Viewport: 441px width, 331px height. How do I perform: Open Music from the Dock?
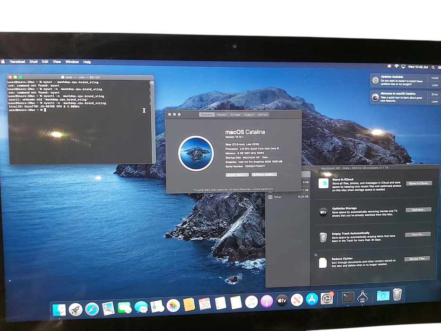[251, 302]
